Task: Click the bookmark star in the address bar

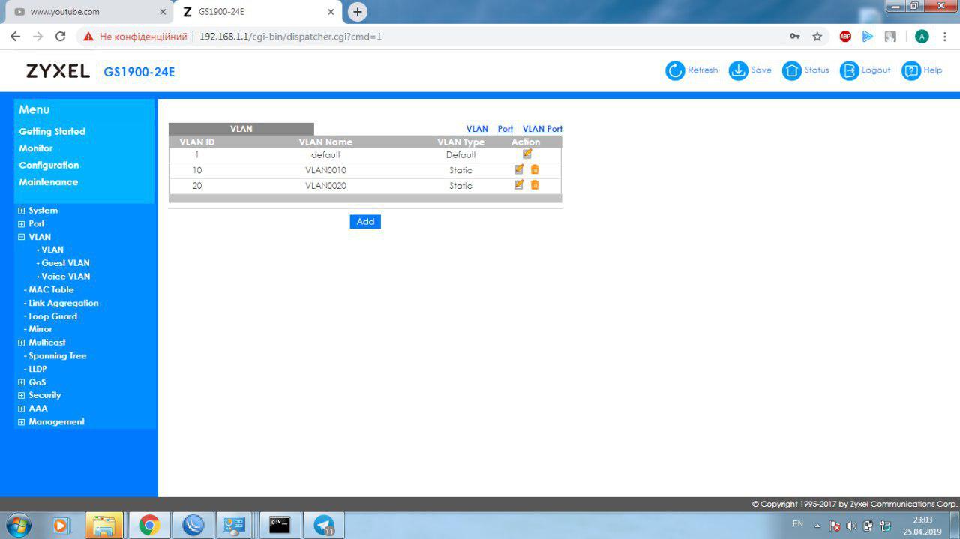Action: point(816,35)
